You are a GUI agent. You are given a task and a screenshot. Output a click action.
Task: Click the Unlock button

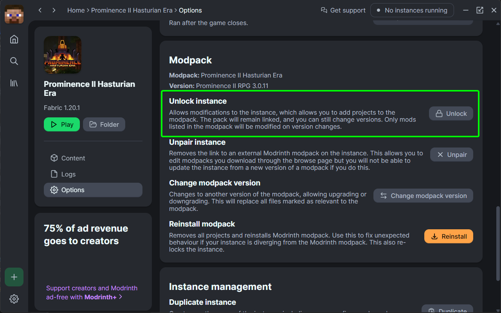(x=451, y=113)
